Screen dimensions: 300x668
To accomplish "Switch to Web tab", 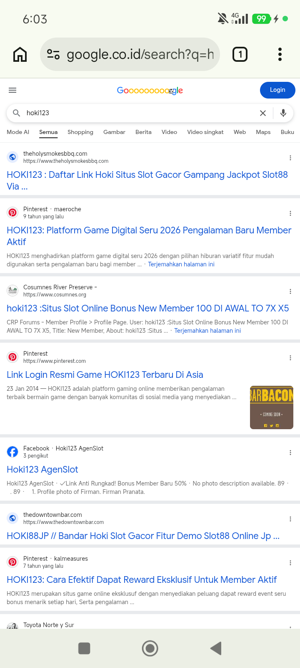I will point(240,132).
